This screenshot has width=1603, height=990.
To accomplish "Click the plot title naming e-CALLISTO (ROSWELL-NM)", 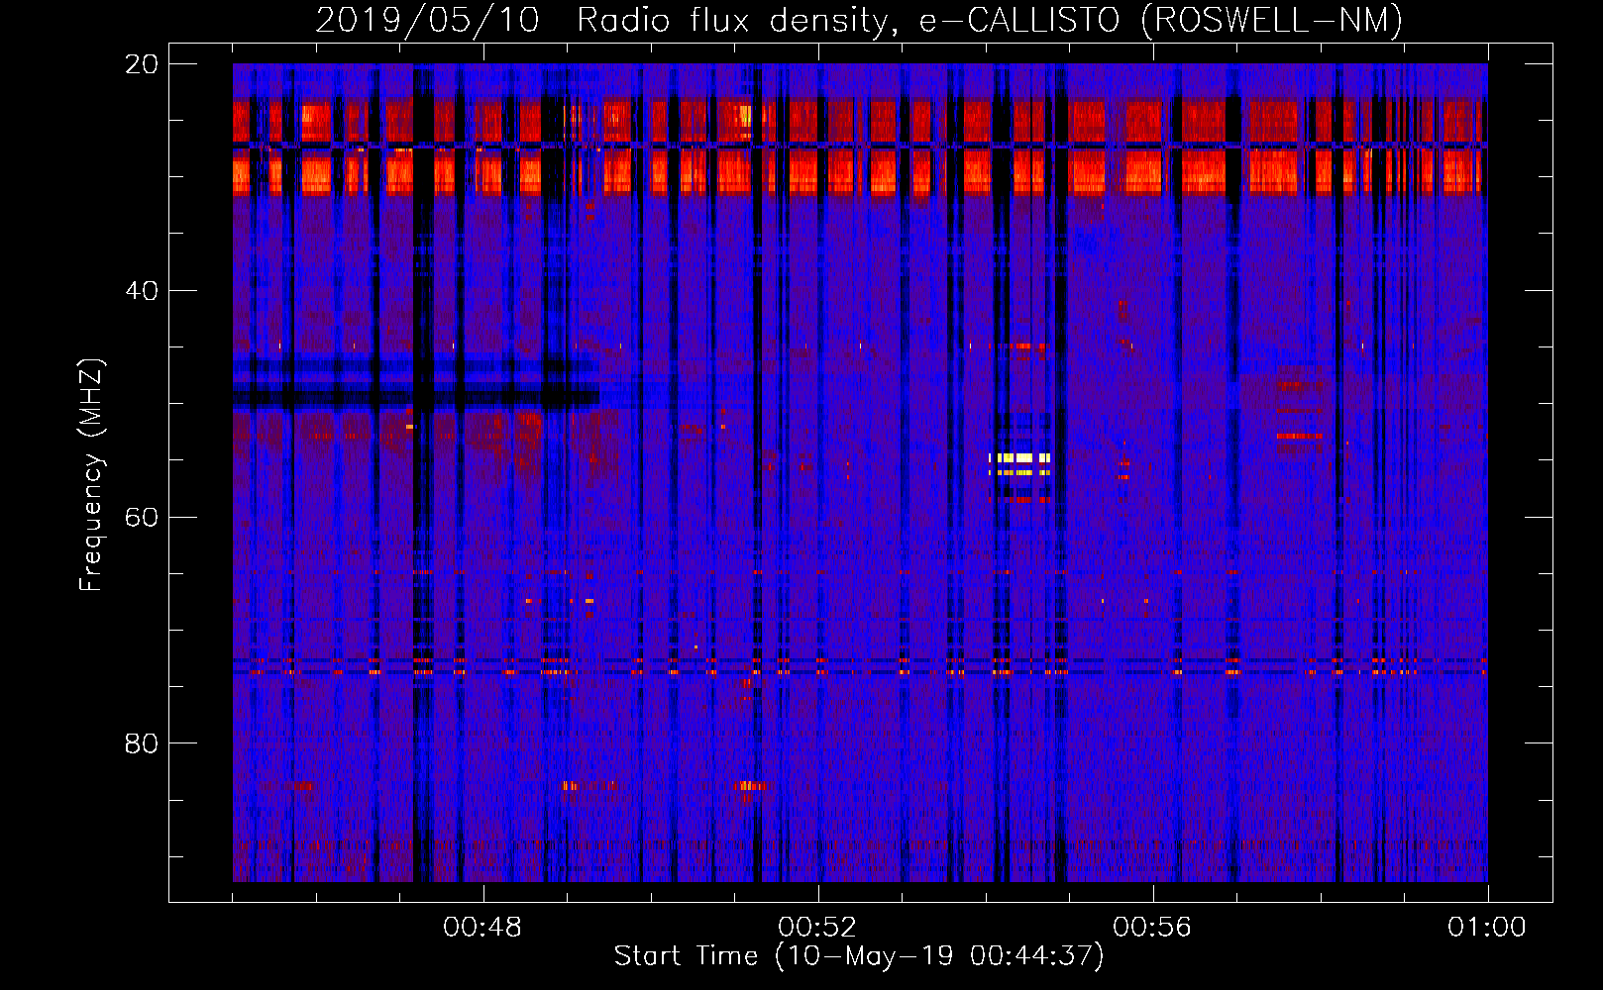I will (859, 20).
